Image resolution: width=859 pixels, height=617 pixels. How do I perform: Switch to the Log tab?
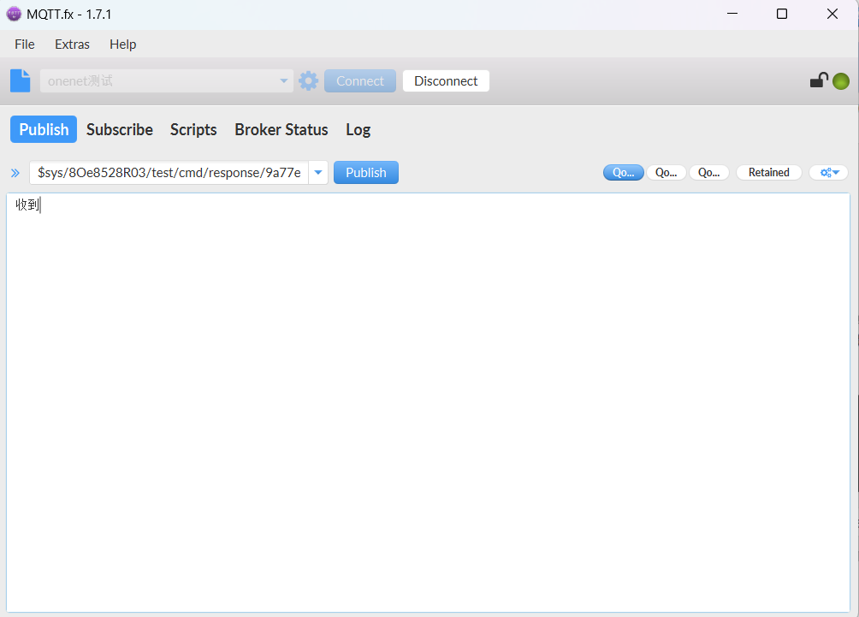[358, 129]
